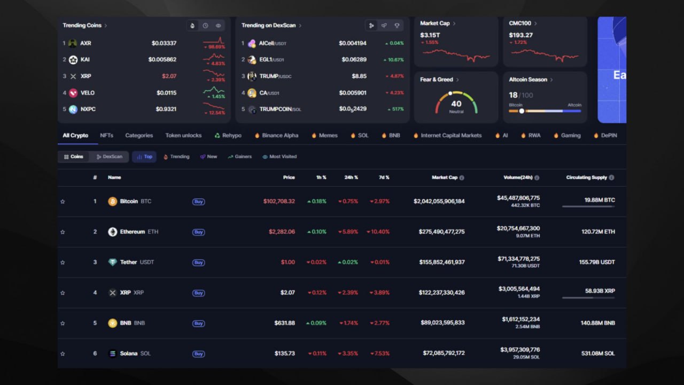Click the Tether logo icon
The height and width of the screenshot is (385, 684).
point(112,263)
